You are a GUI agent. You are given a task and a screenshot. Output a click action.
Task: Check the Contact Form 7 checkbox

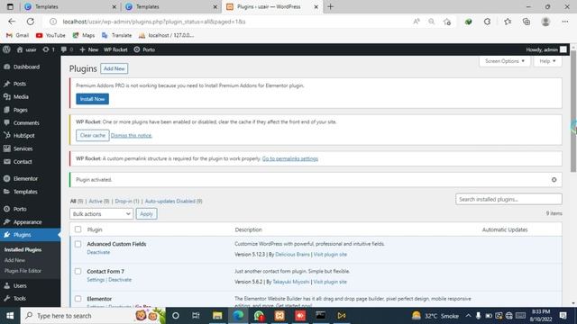coord(78,272)
